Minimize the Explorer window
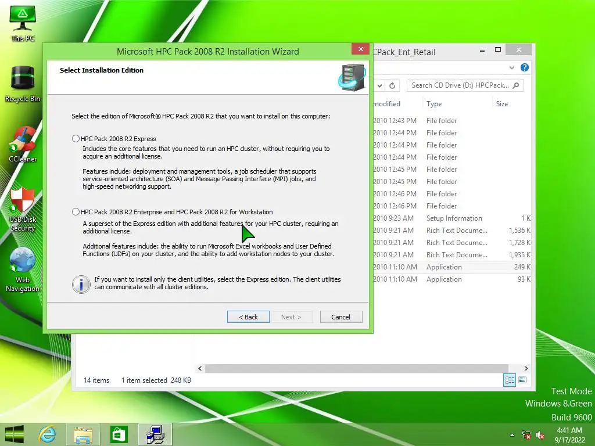Image resolution: width=595 pixels, height=446 pixels. (x=482, y=50)
